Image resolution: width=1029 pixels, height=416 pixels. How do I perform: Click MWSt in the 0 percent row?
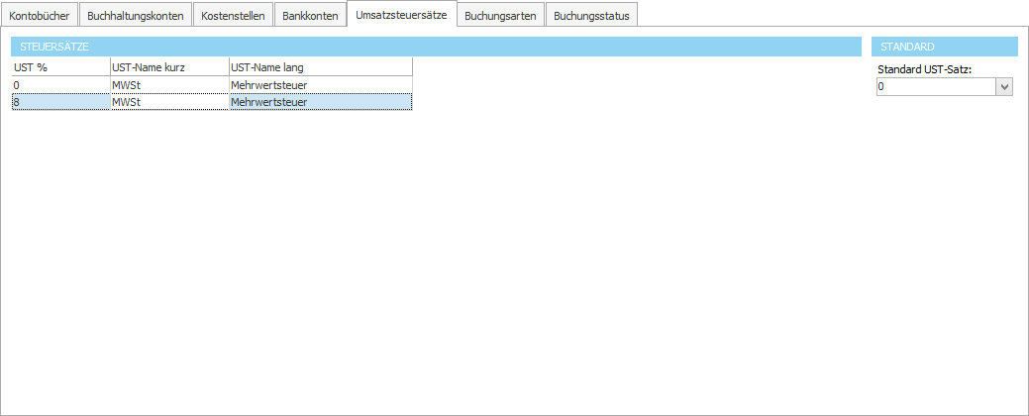168,85
